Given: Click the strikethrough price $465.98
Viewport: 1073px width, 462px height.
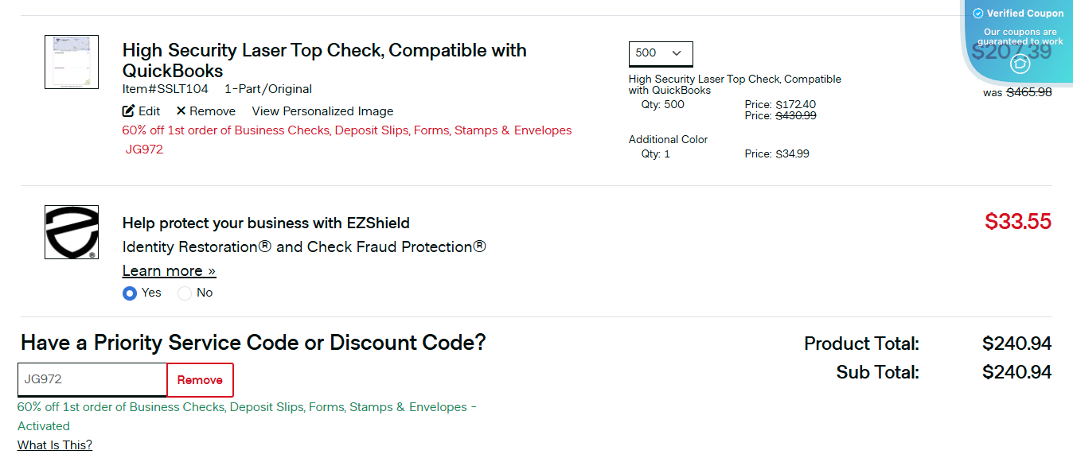Looking at the screenshot, I should click(x=1029, y=92).
